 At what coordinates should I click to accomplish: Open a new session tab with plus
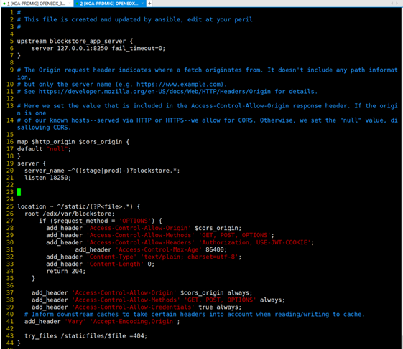pos(149,4)
